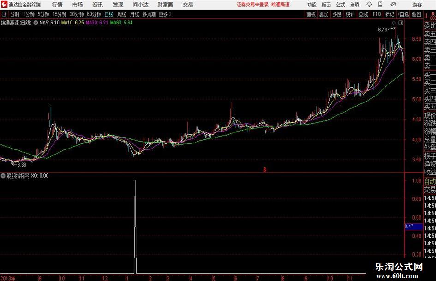Image resolution: width=436 pixels, height=281 pixels.
Task: Expand the 更多 periods dropdown
Action: click(x=165, y=14)
